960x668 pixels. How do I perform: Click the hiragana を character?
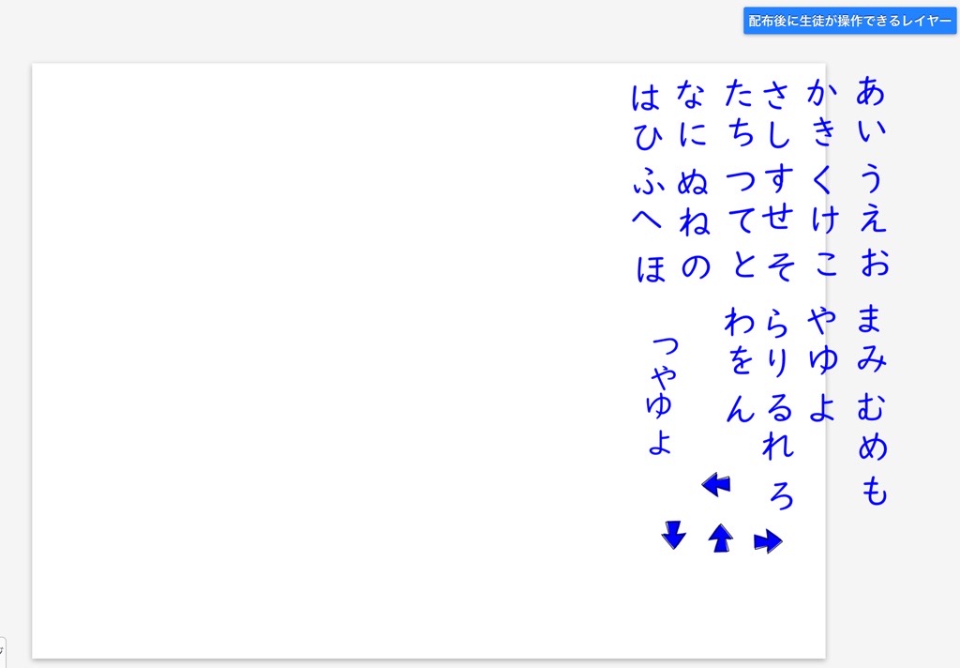740,361
